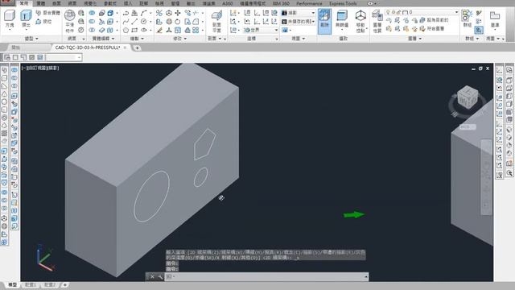The width and height of the screenshot is (515, 290).
Task: Activate the Presspull (按拉) tool
Action: (43, 22)
